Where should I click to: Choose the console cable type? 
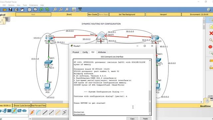(39, 112)
